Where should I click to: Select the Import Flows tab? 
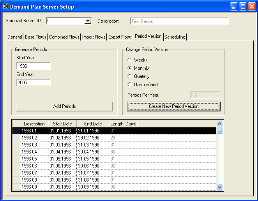click(x=94, y=37)
